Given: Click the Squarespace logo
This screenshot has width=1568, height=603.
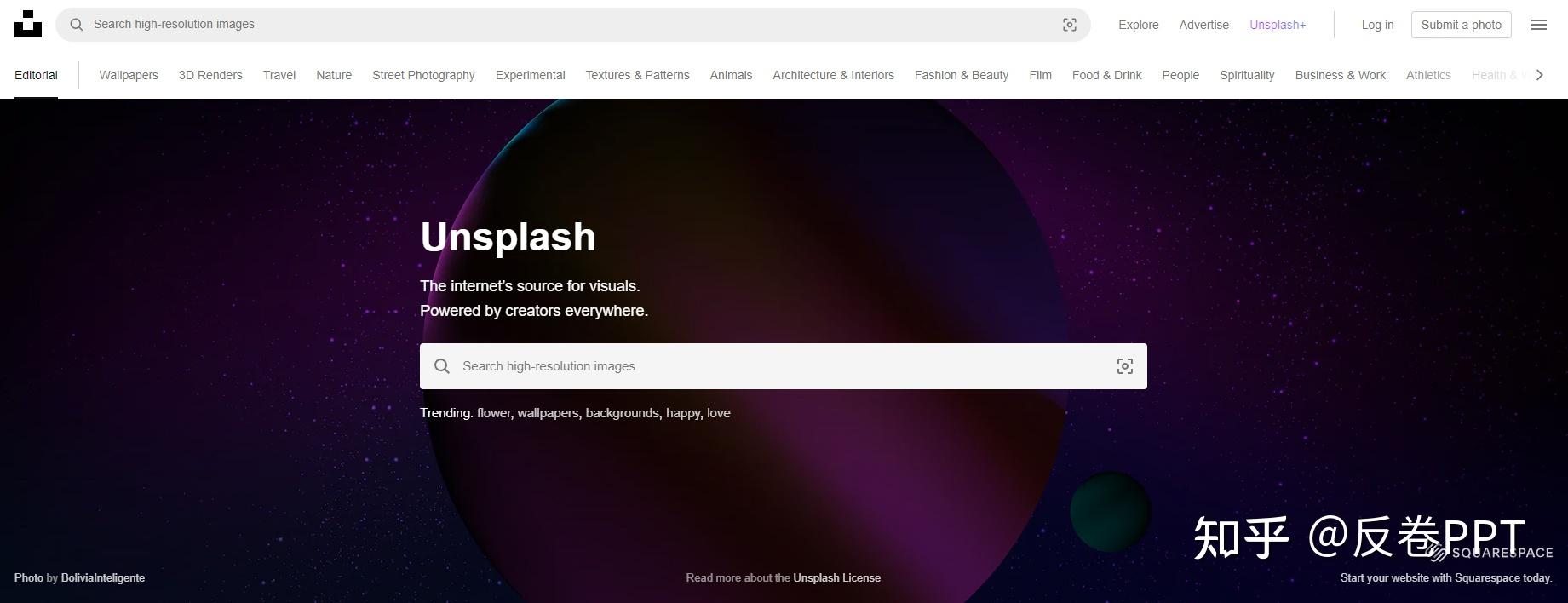Looking at the screenshot, I should [1490, 552].
